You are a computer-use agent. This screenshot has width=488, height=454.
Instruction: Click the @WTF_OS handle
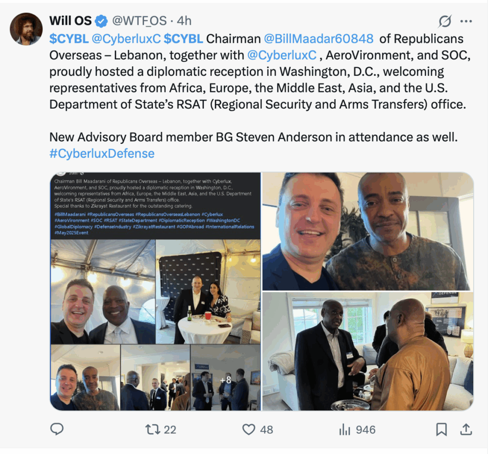click(x=139, y=21)
